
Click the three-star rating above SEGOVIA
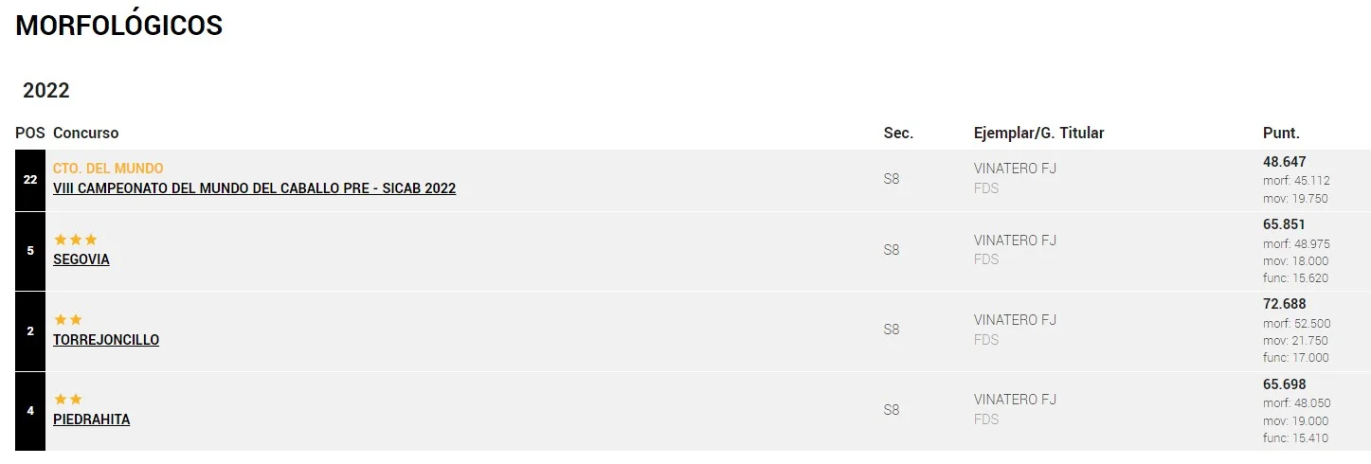tap(76, 240)
